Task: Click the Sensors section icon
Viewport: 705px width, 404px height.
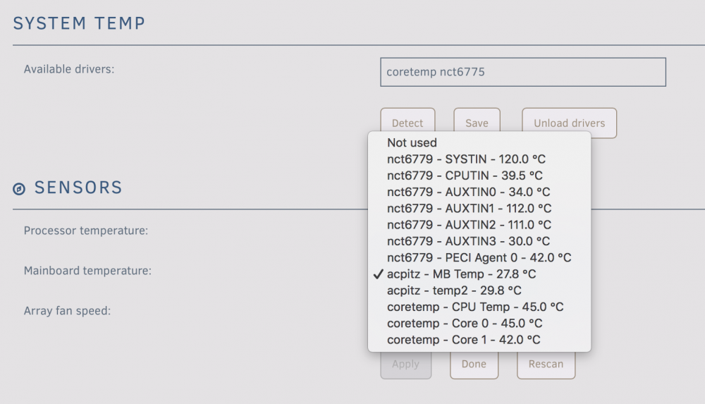Action: click(19, 189)
